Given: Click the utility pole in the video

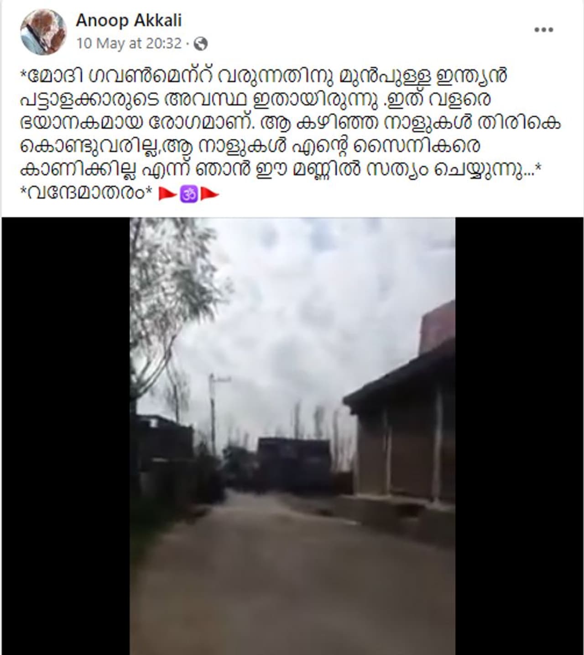Looking at the screenshot, I should 214,413.
